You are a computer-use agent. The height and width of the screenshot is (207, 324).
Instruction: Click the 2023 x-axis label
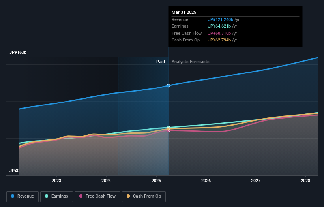(56, 181)
